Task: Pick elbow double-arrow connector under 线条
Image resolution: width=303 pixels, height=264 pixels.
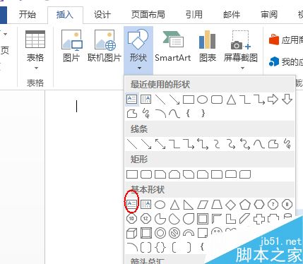Action: [203, 144]
